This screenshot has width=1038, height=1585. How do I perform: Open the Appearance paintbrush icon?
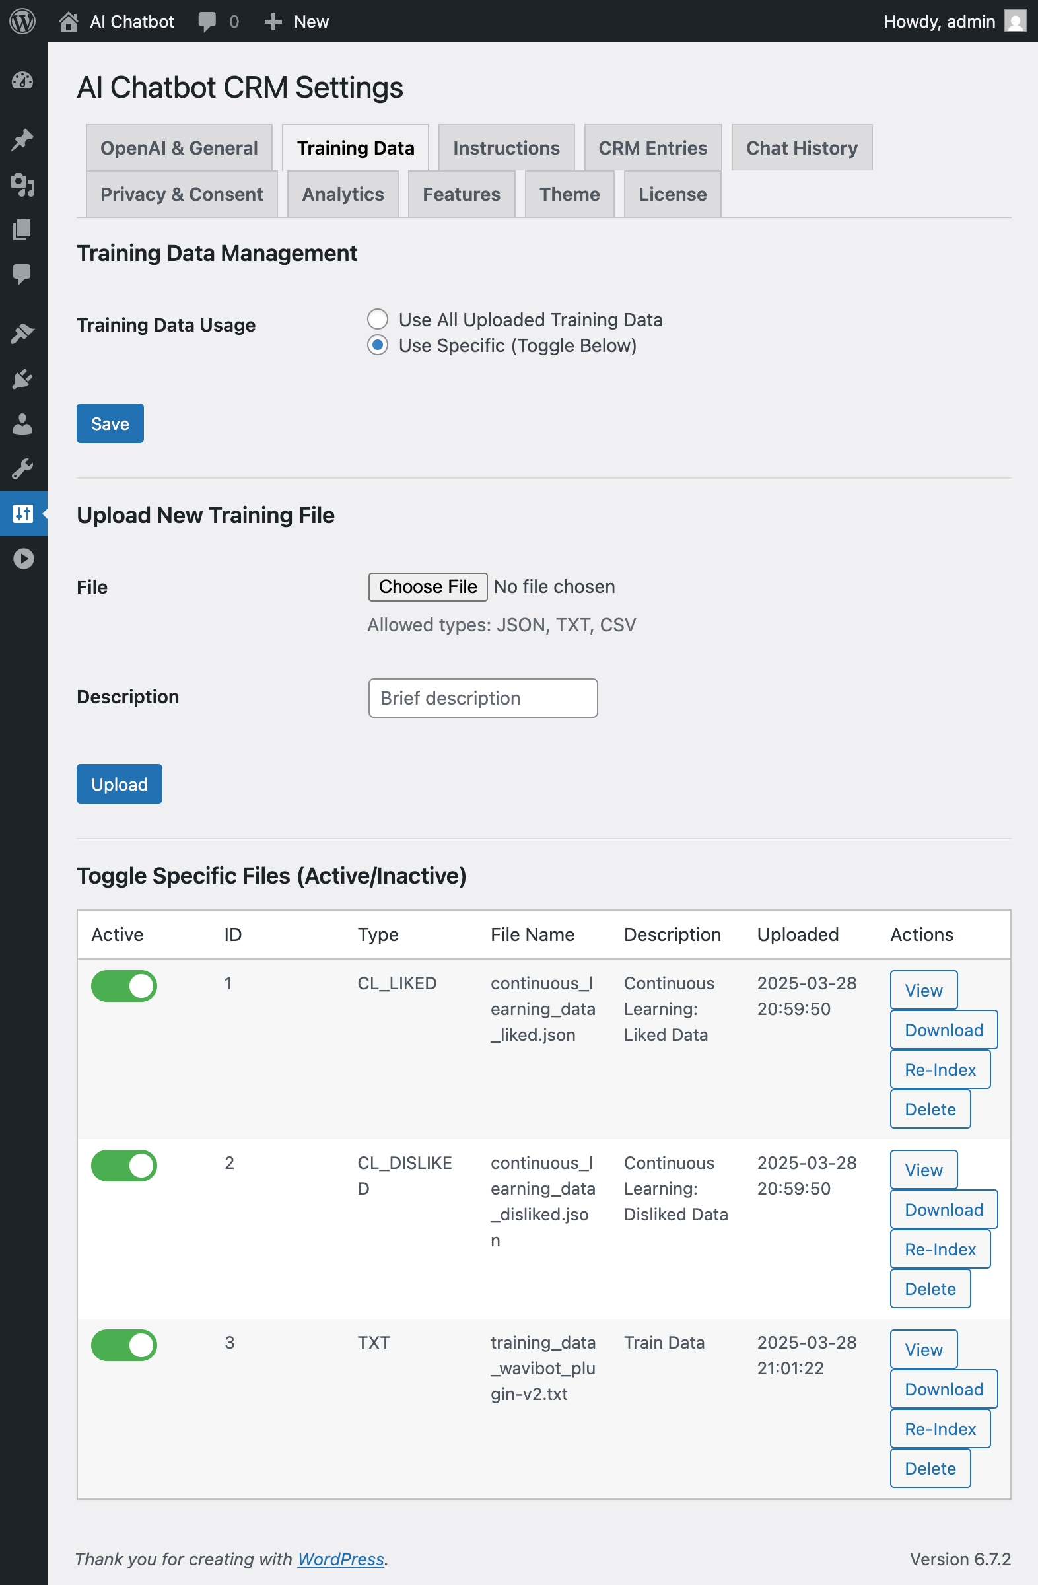coord(22,333)
